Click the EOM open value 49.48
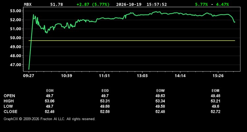This screenshot has width=247, height=132. (215, 96)
